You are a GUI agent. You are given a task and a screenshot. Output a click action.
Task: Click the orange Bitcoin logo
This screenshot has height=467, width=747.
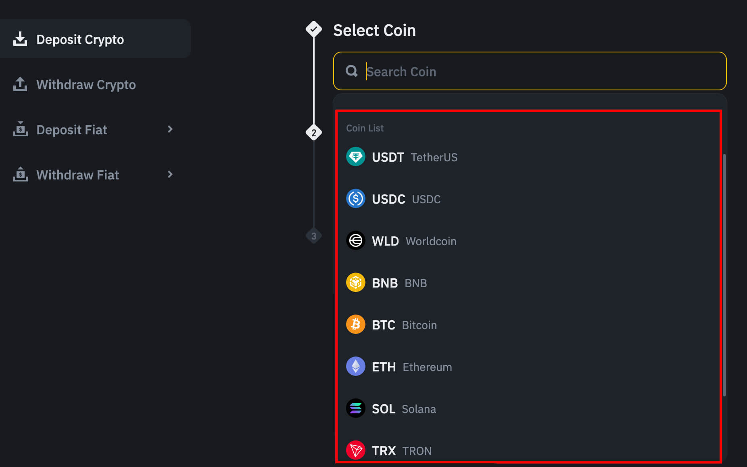tap(355, 325)
